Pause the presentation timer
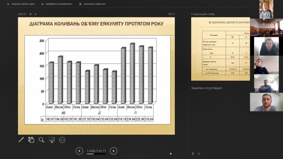Image resolution: width=283 pixels, height=159 pixels. tap(31, 14)
